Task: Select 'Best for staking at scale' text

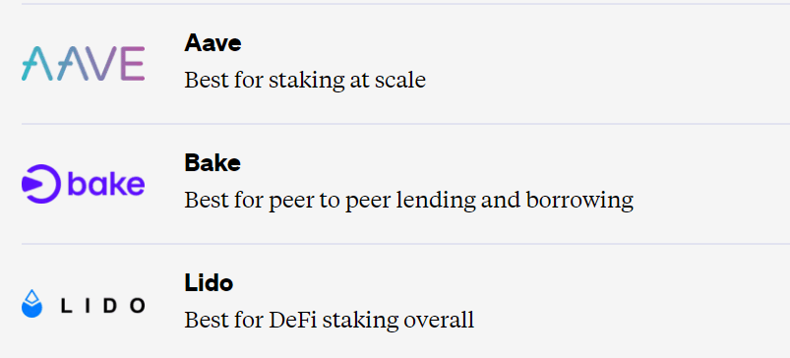Action: 305,80
